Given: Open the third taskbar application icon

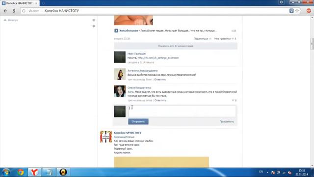Looking at the screenshot, I should 49,172.
